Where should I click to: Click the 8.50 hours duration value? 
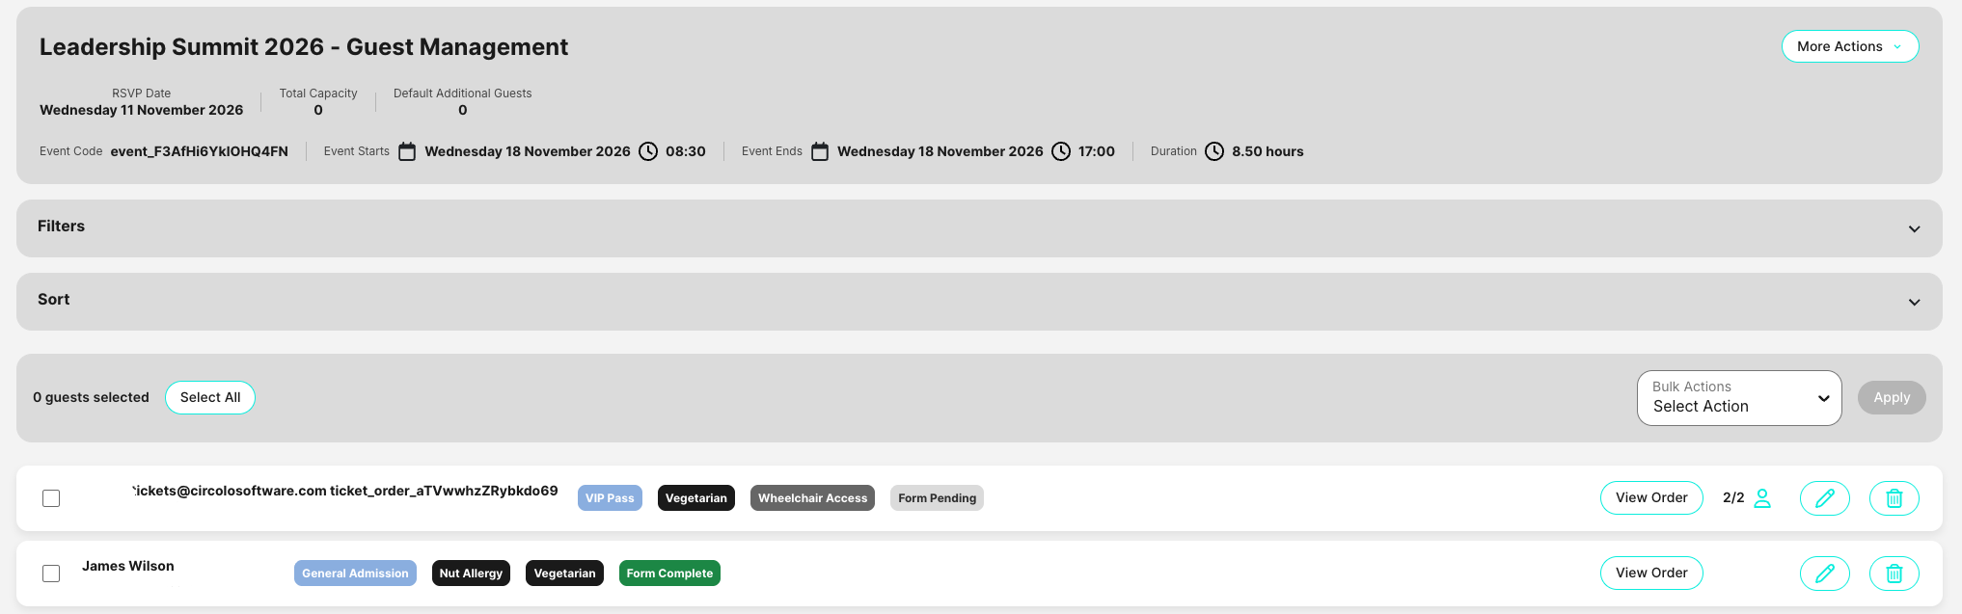coord(1267,151)
